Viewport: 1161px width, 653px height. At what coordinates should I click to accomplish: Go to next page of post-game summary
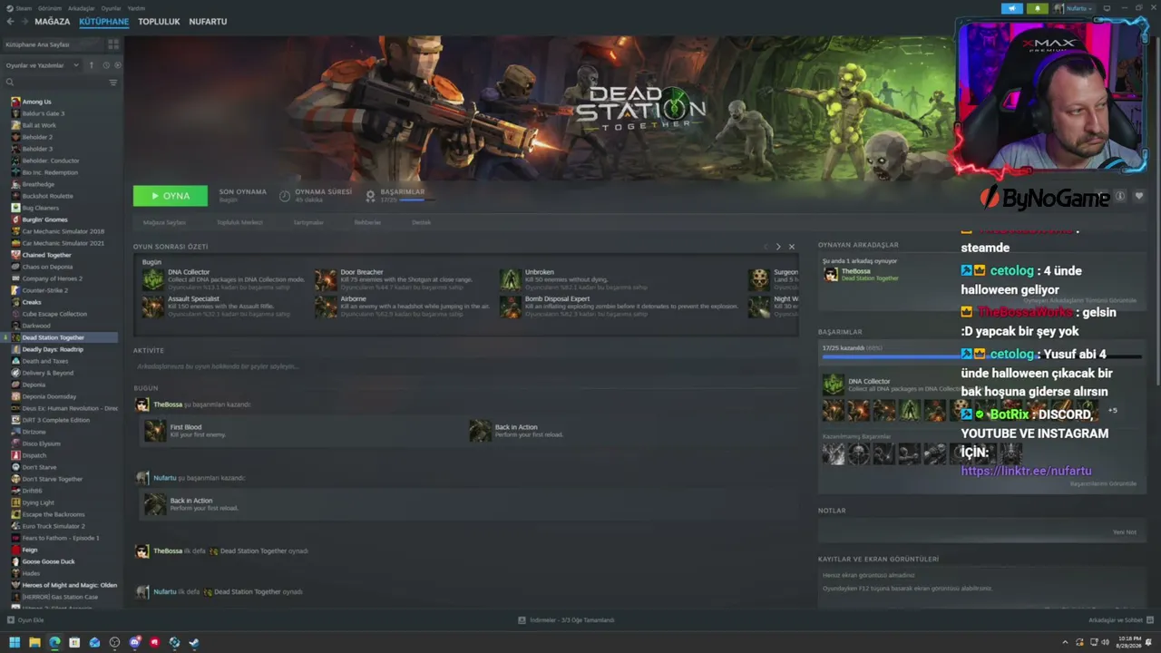[777, 247]
